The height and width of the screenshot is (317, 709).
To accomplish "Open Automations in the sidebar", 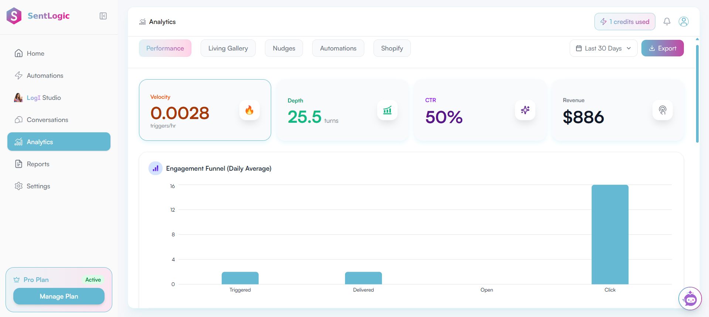I will click(59, 76).
